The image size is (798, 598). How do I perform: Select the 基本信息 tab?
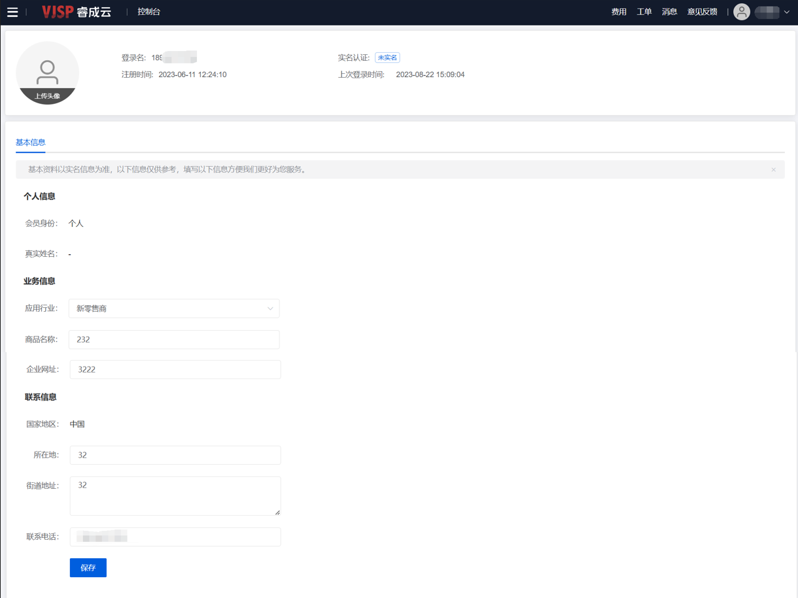point(31,142)
